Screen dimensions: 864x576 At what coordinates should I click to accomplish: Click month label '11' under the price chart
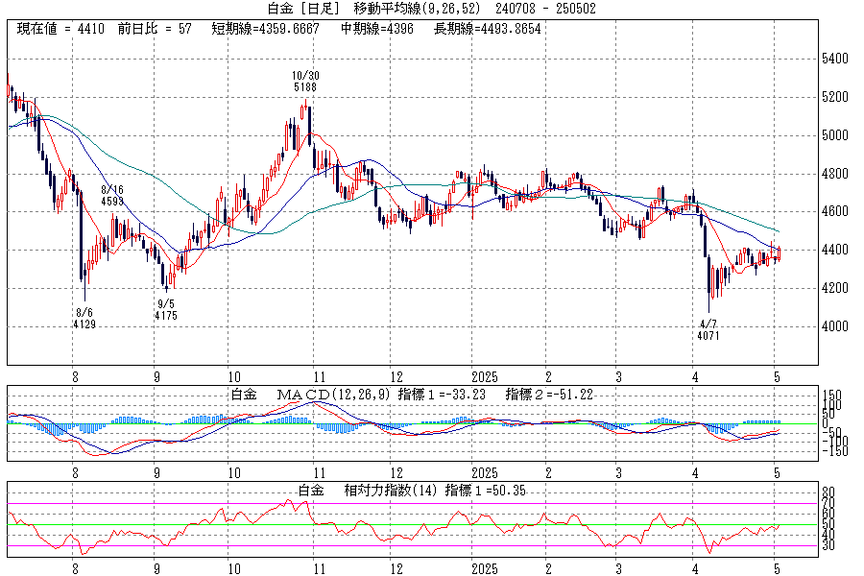pyautogui.click(x=319, y=377)
